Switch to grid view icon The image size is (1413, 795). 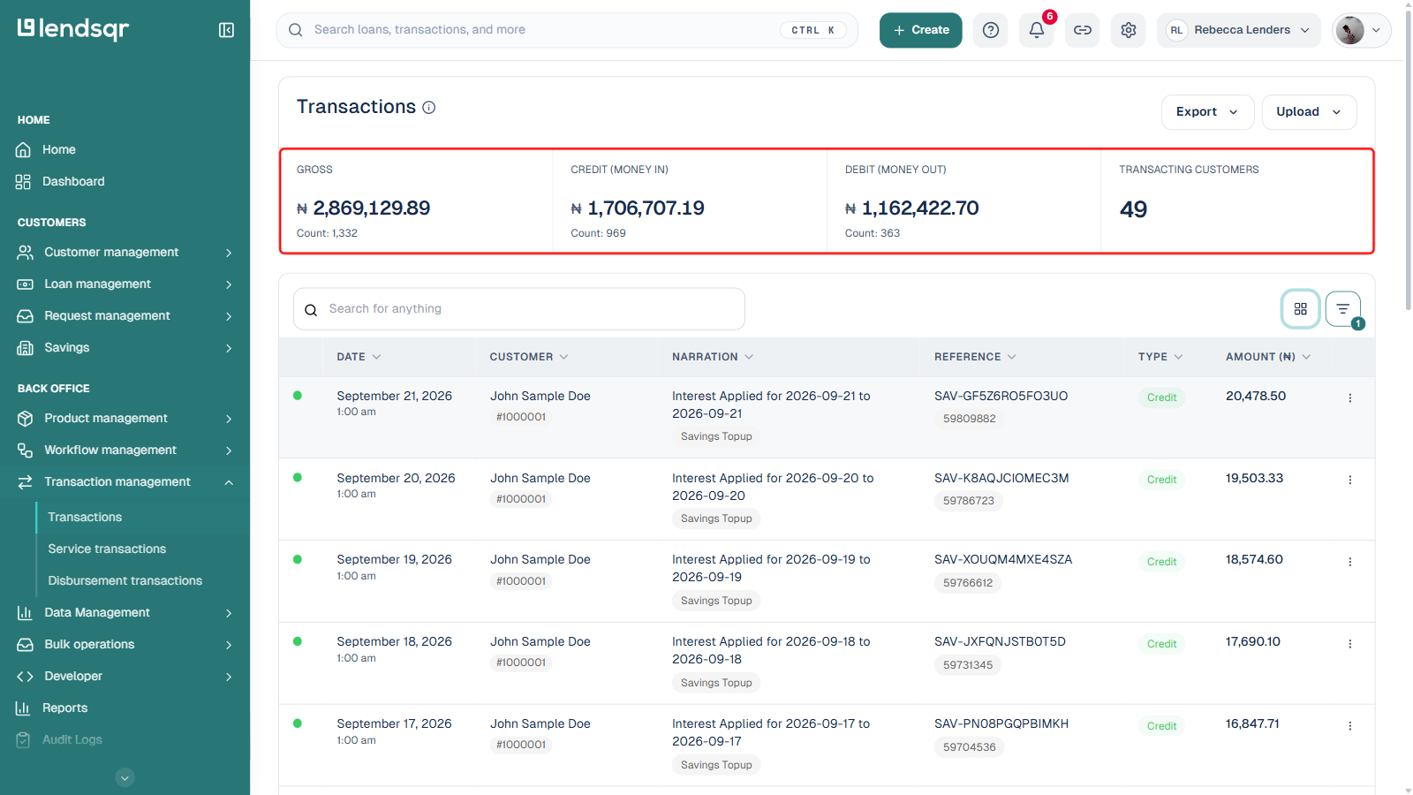1301,309
